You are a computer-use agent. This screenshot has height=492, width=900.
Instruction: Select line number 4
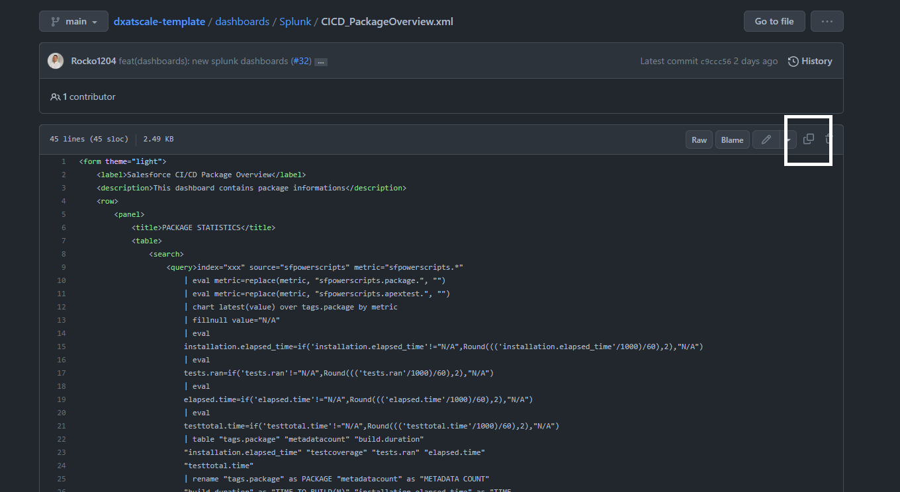pyautogui.click(x=64, y=201)
